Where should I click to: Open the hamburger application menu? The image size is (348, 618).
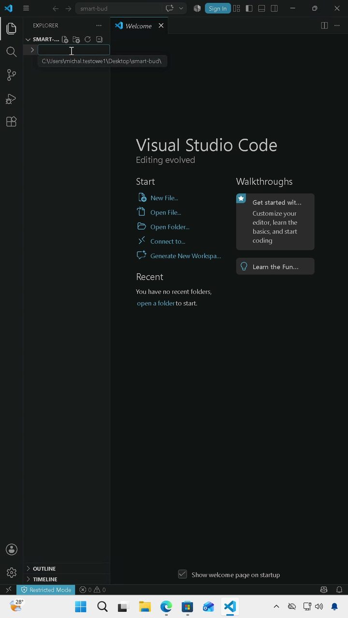[x=26, y=8]
